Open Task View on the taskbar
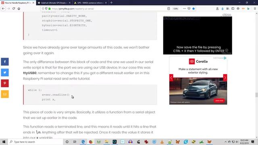The height and width of the screenshot is (145, 258). click(x=75, y=142)
